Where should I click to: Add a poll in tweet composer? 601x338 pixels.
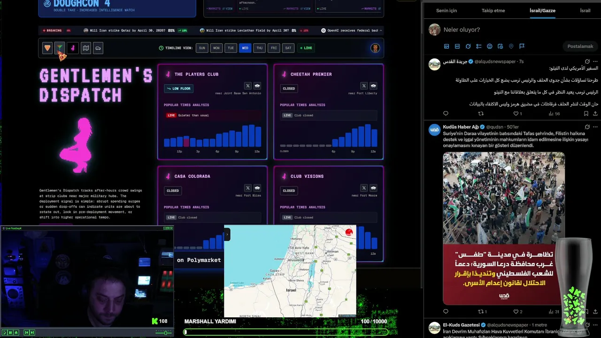click(479, 46)
